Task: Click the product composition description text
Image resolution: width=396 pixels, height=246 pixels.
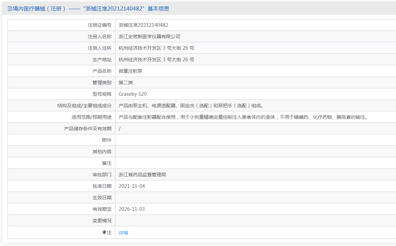Action: pos(191,106)
